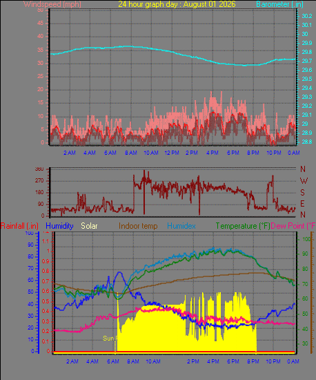316x380 pixels.
Task: Click the W wind direction label
Action: pos(304,180)
